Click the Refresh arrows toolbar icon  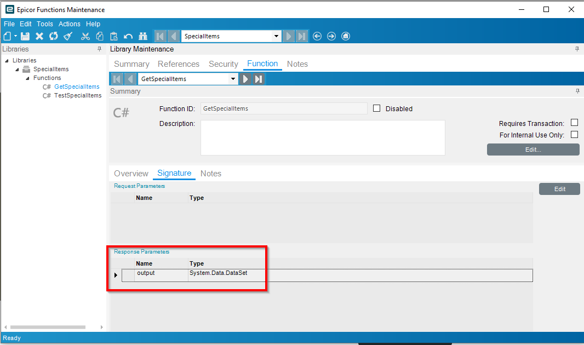coord(54,36)
